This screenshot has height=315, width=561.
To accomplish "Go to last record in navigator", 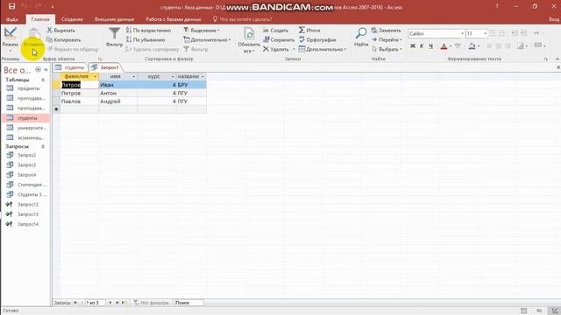I will [x=117, y=303].
